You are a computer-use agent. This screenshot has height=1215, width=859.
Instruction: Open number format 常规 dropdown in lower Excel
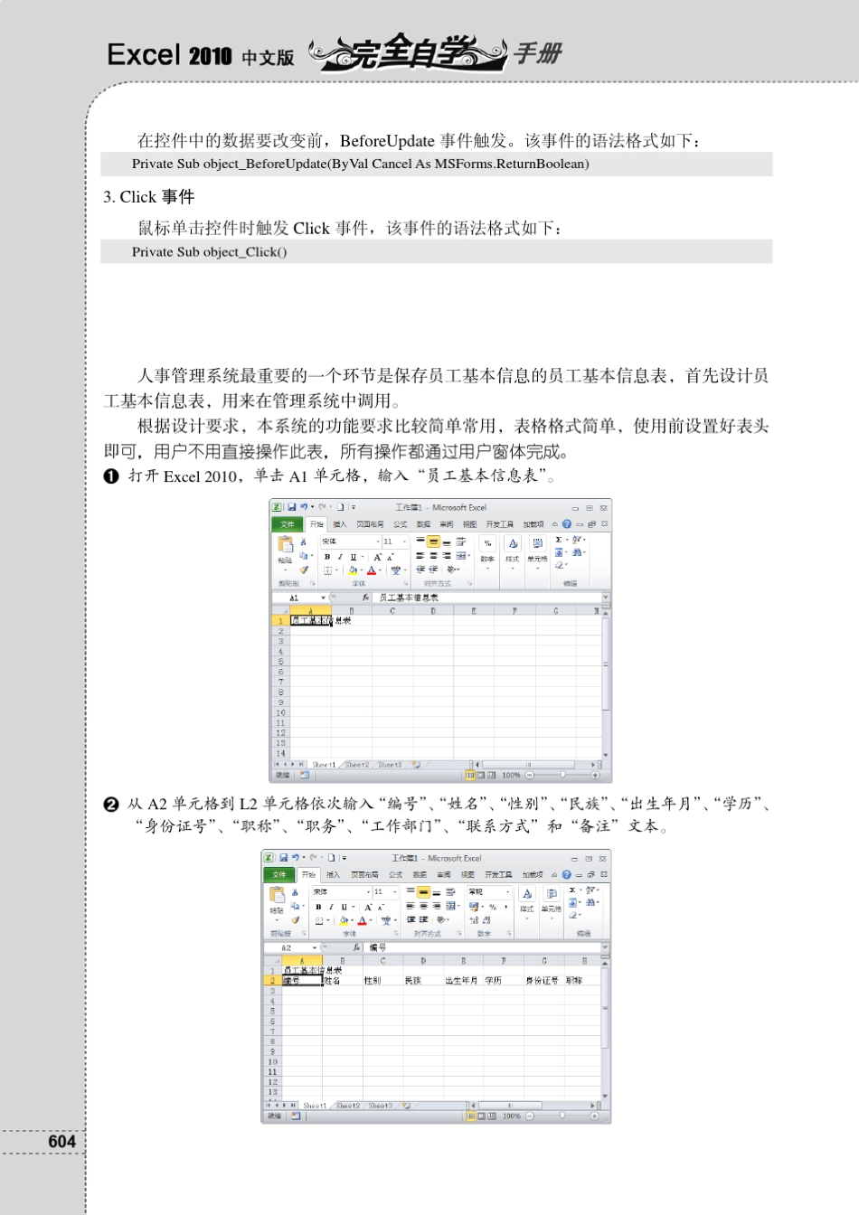pyautogui.click(x=489, y=892)
